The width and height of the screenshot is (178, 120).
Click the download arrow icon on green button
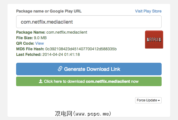41,81
